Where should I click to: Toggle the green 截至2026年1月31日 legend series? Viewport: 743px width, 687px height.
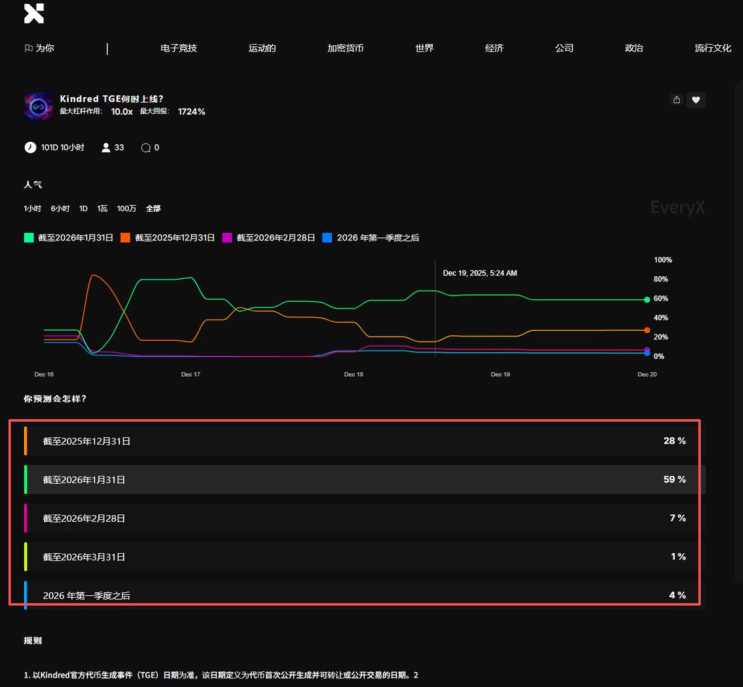[x=69, y=238]
